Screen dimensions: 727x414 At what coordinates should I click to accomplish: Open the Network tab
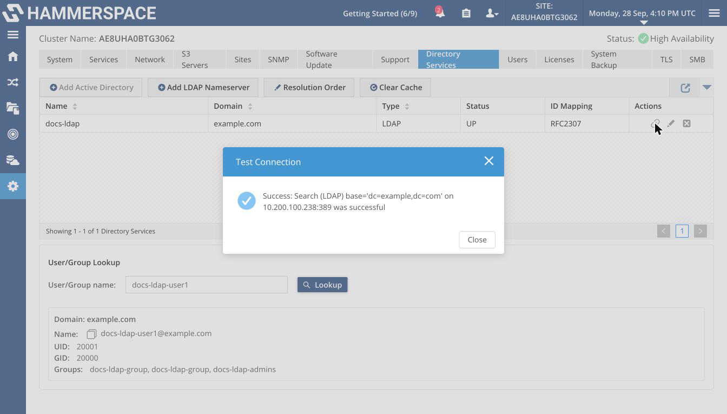[150, 60]
